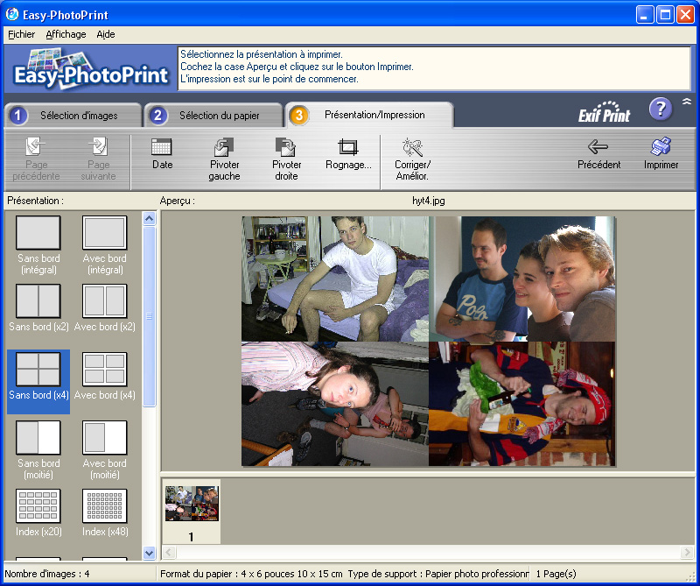Click the man on bed preview photo
The width and height of the screenshot is (700, 586).
coord(335,279)
